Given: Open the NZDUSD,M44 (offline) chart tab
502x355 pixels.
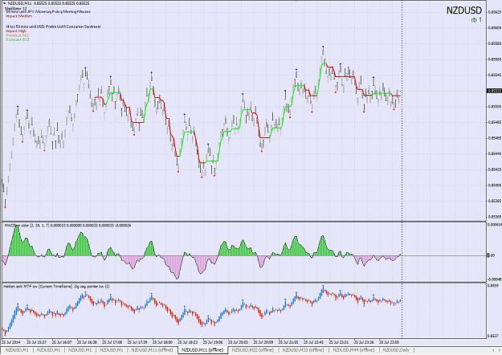Looking at the screenshot, I should [x=353, y=350].
